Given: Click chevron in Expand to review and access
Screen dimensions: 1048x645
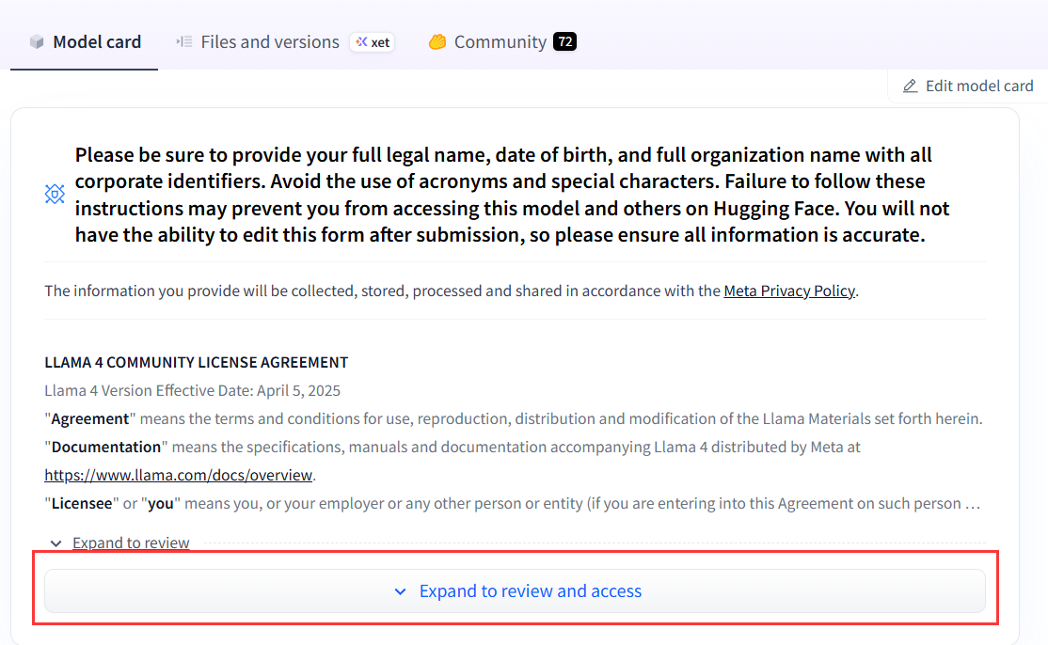Looking at the screenshot, I should [x=401, y=591].
